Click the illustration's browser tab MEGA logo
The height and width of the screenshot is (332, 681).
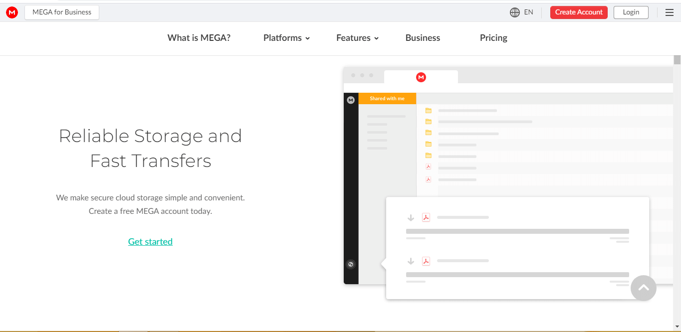click(x=421, y=77)
